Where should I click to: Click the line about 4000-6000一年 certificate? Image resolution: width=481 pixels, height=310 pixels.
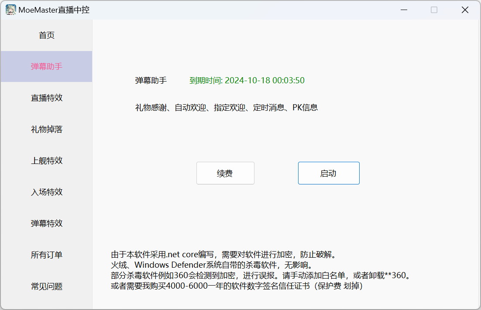click(x=237, y=286)
